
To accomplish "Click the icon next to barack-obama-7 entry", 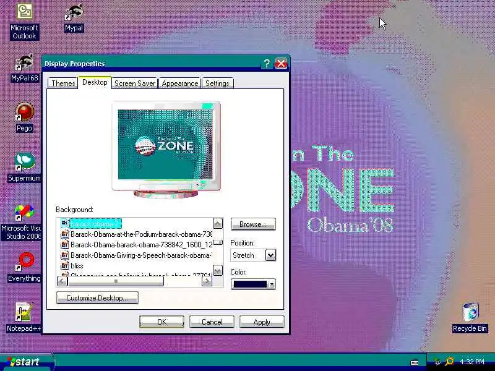I will [x=64, y=223].
